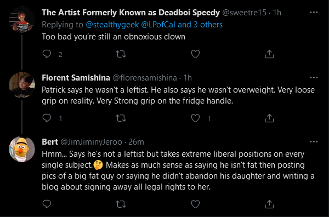The width and height of the screenshot is (329, 217).
Task: Show the 'and 3 others' reply recipients
Action: [200, 25]
